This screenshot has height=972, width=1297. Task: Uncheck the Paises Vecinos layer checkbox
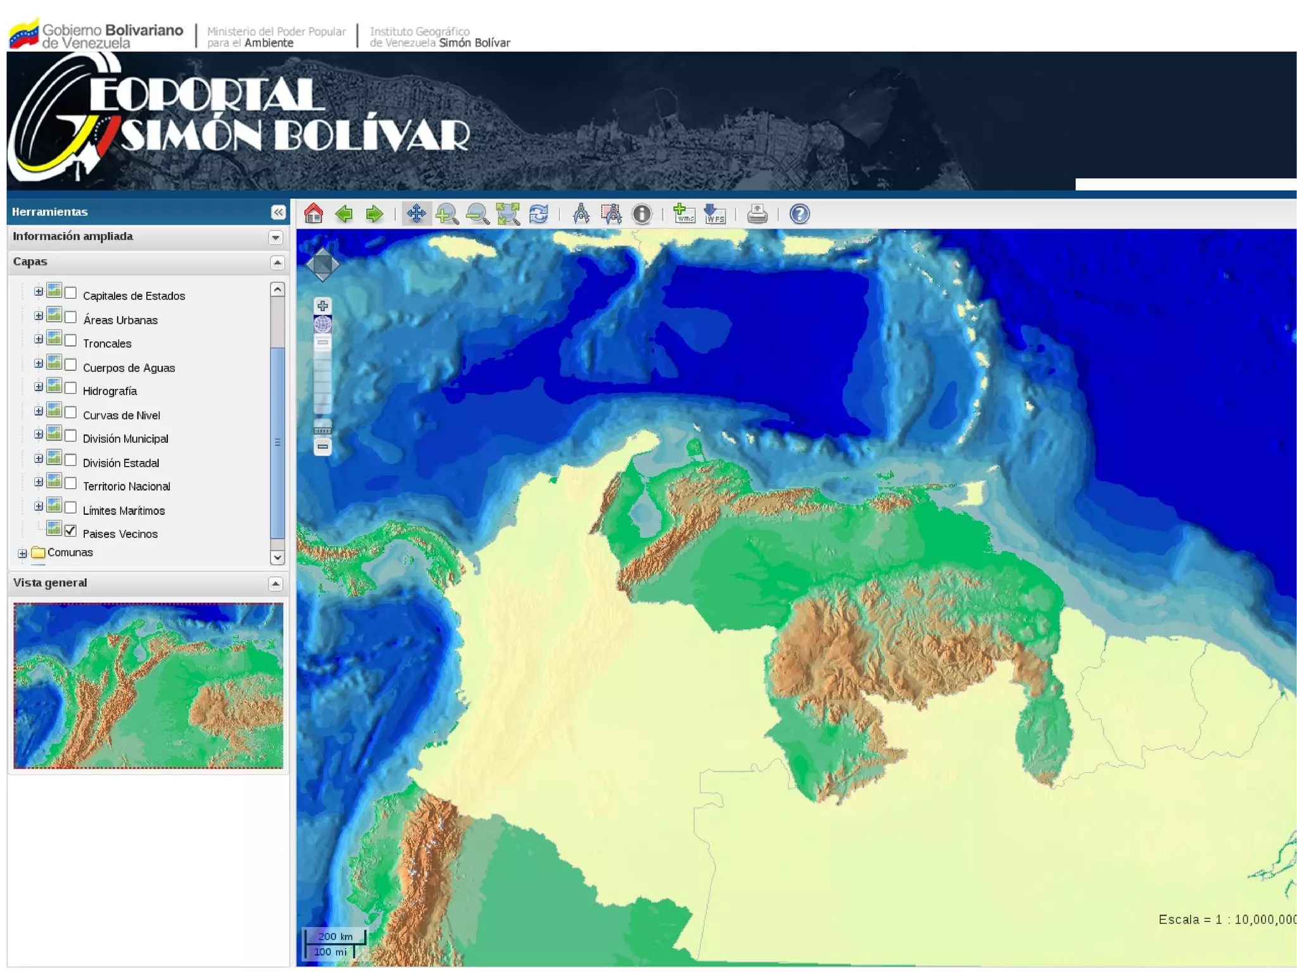(x=71, y=531)
